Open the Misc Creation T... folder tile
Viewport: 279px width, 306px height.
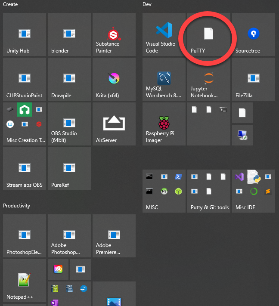point(25,124)
